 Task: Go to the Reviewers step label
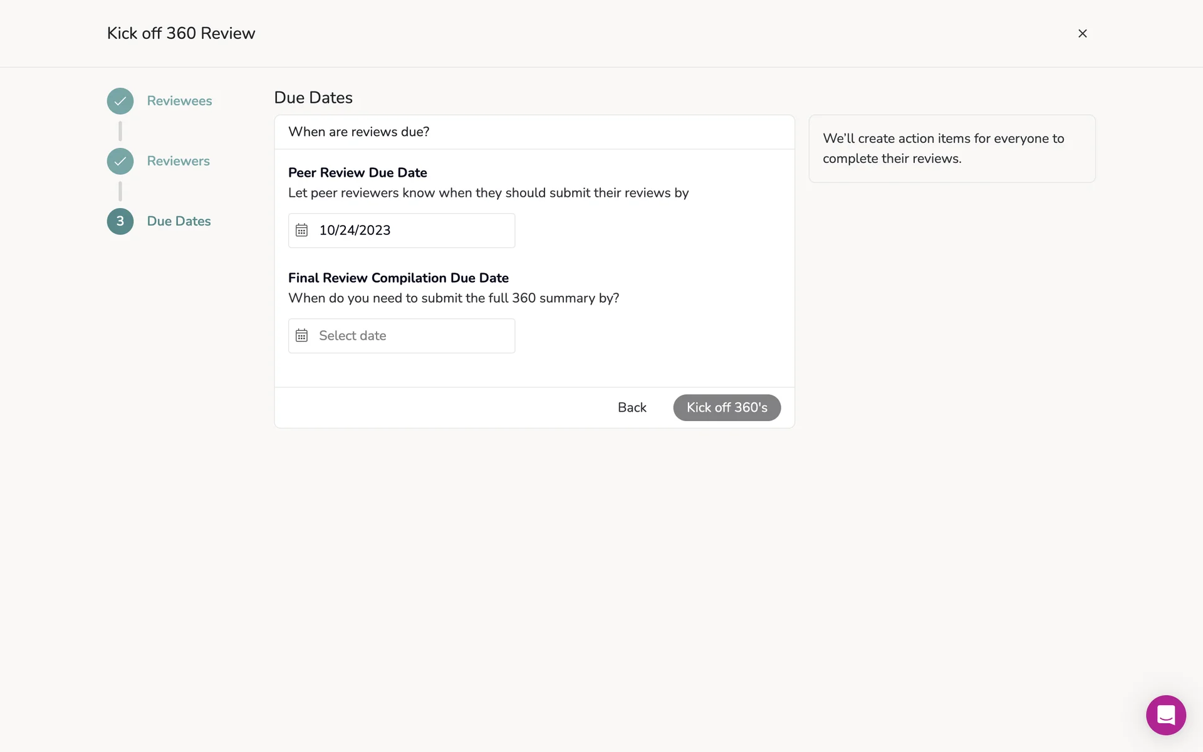point(179,161)
